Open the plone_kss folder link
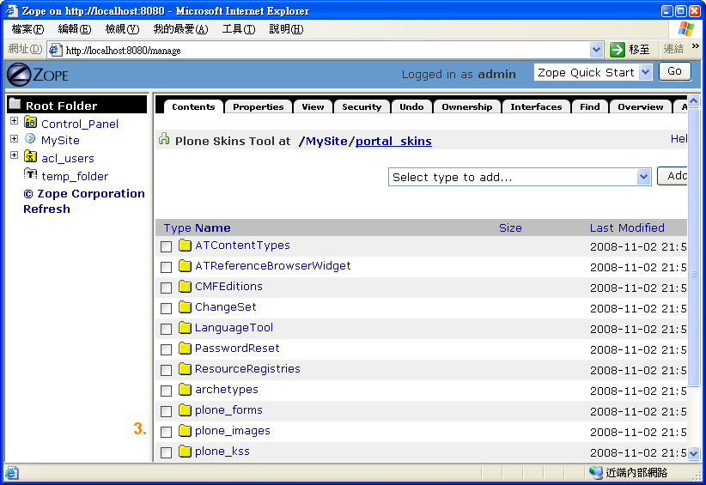706x485 pixels. click(222, 452)
